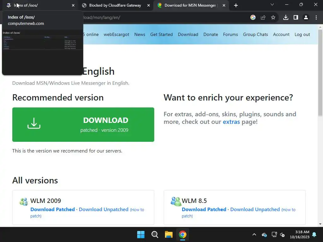Viewport: 323px width, 242px height.
Task: Bookmark this page with the star icon
Action: 273,18
